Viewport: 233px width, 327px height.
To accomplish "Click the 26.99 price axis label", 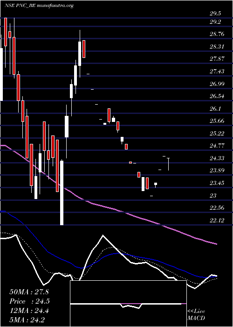I will coord(217,84).
